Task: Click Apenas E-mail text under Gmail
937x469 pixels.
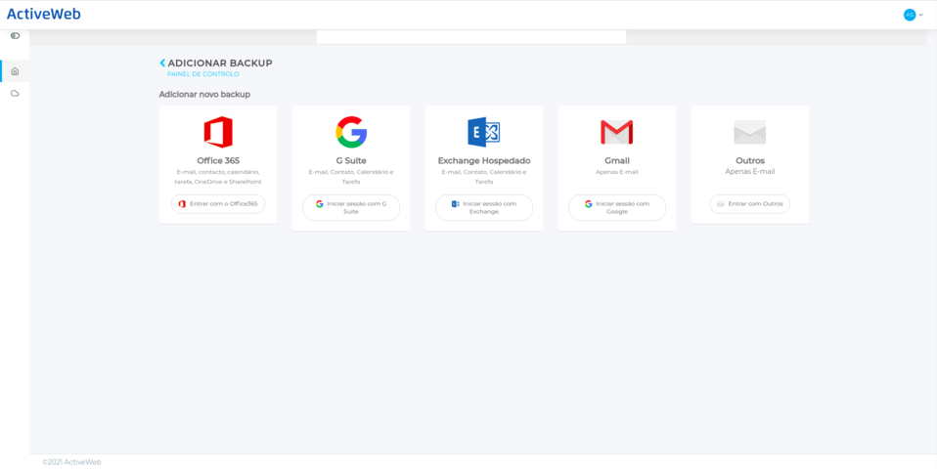Action: tap(617, 172)
